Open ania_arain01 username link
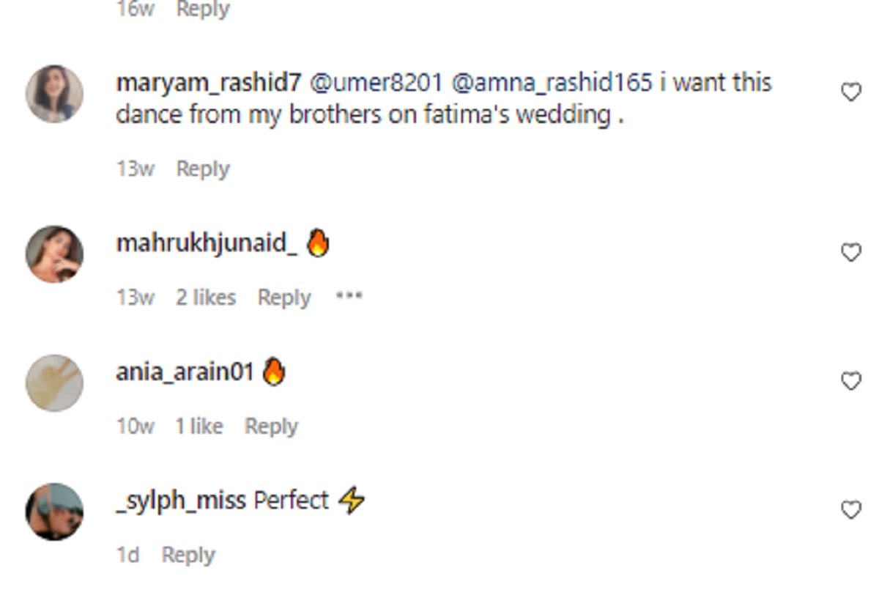 coord(185,372)
